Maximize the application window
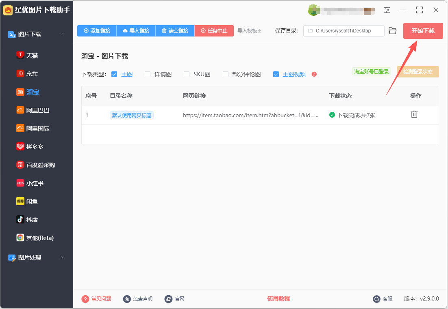This screenshot has height=309, width=448. point(420,10)
